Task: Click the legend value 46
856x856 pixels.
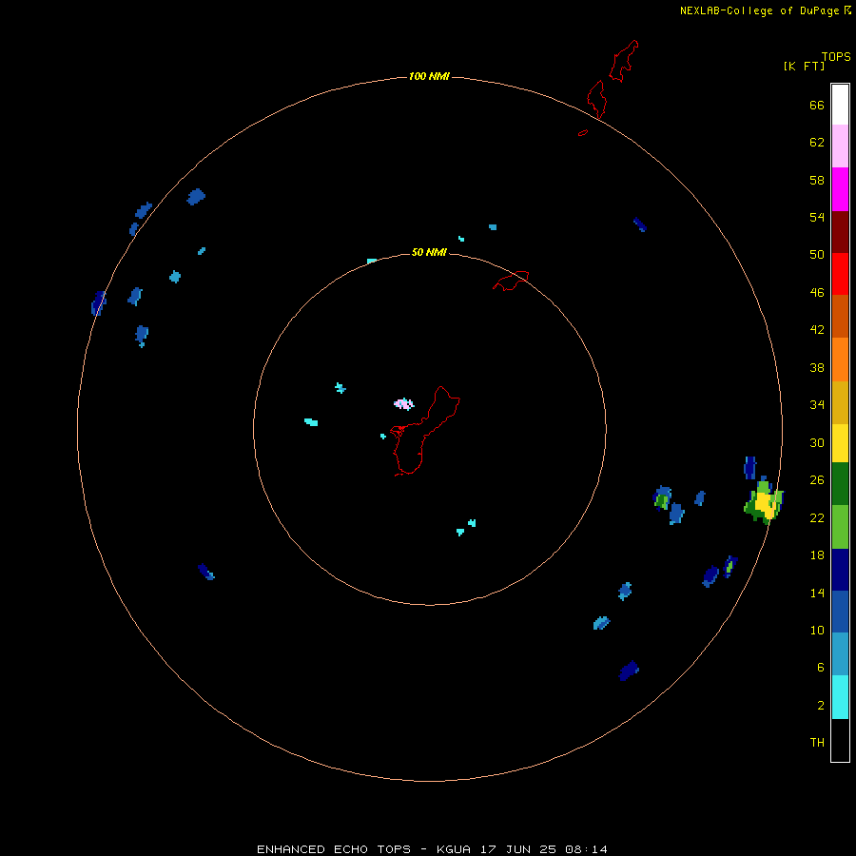Action: point(817,293)
